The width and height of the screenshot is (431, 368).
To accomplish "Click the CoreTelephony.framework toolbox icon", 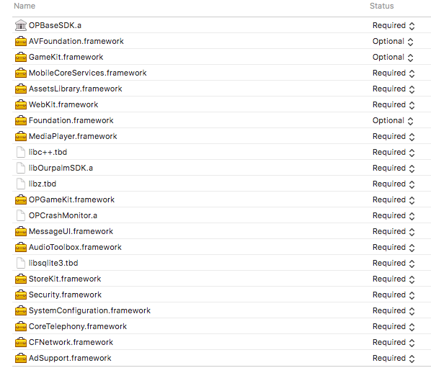I will click(21, 326).
